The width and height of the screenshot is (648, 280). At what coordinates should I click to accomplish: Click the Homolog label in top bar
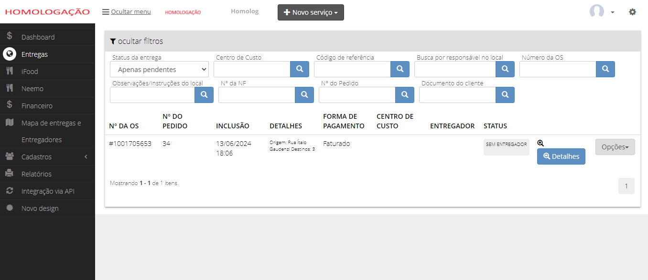coord(245,11)
